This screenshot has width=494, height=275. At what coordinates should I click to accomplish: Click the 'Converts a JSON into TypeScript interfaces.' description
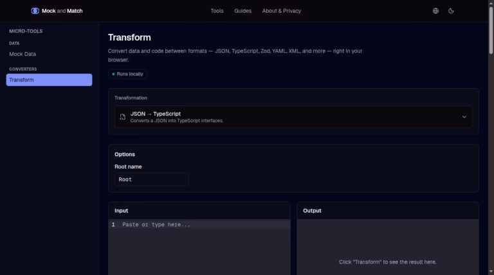[x=177, y=121]
